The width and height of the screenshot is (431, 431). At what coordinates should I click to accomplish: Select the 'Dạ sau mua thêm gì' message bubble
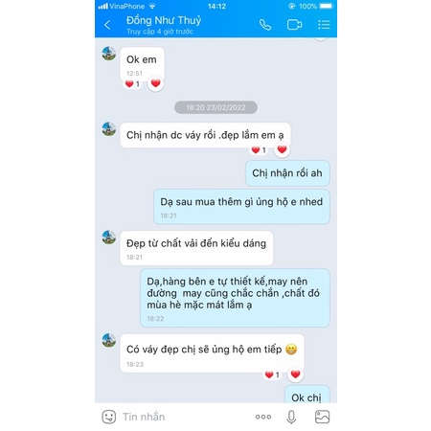click(x=241, y=207)
